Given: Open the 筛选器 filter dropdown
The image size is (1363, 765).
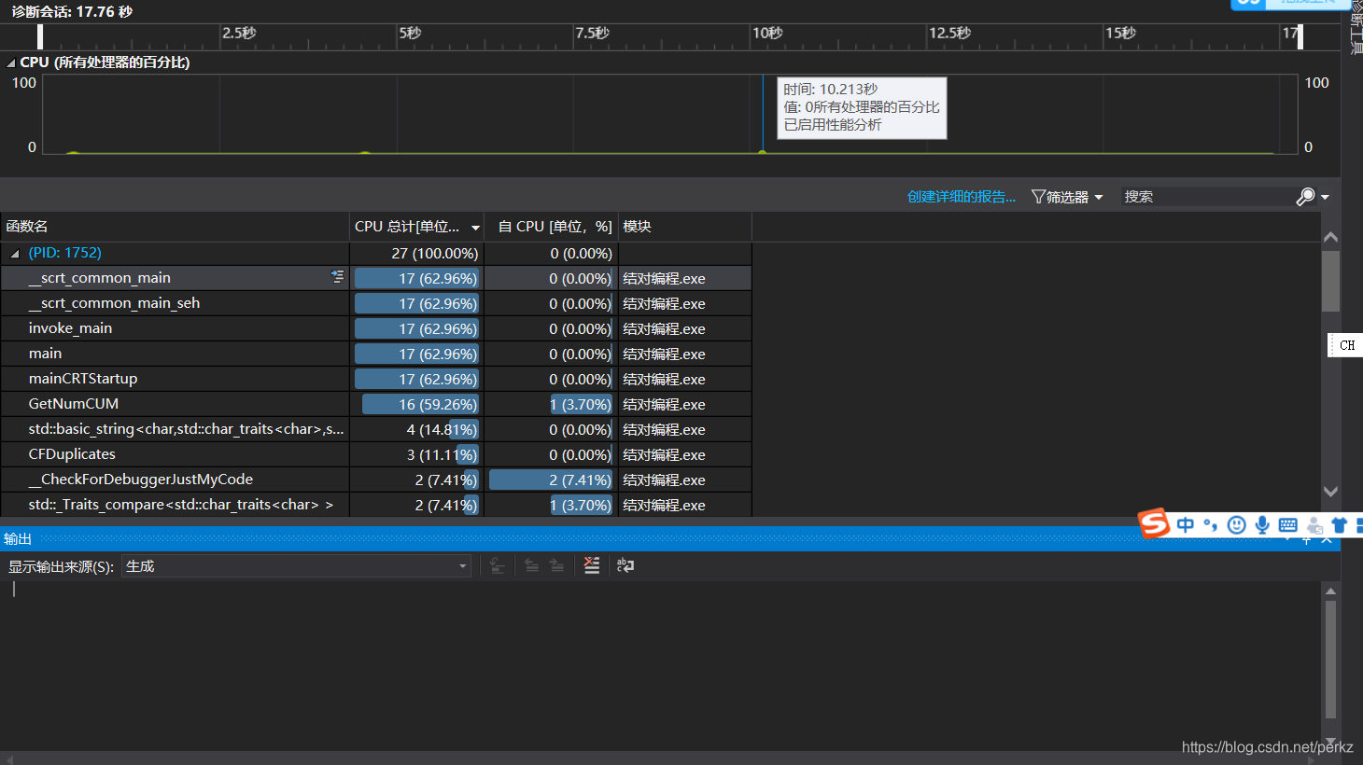Looking at the screenshot, I should [x=1067, y=197].
